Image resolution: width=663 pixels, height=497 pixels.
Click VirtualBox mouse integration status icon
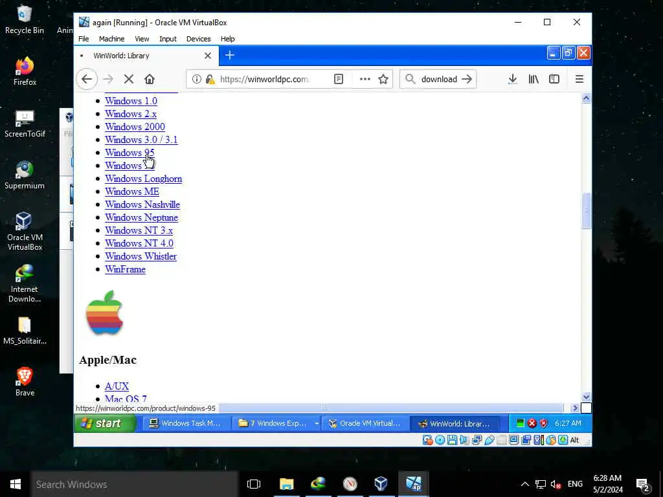[550, 440]
